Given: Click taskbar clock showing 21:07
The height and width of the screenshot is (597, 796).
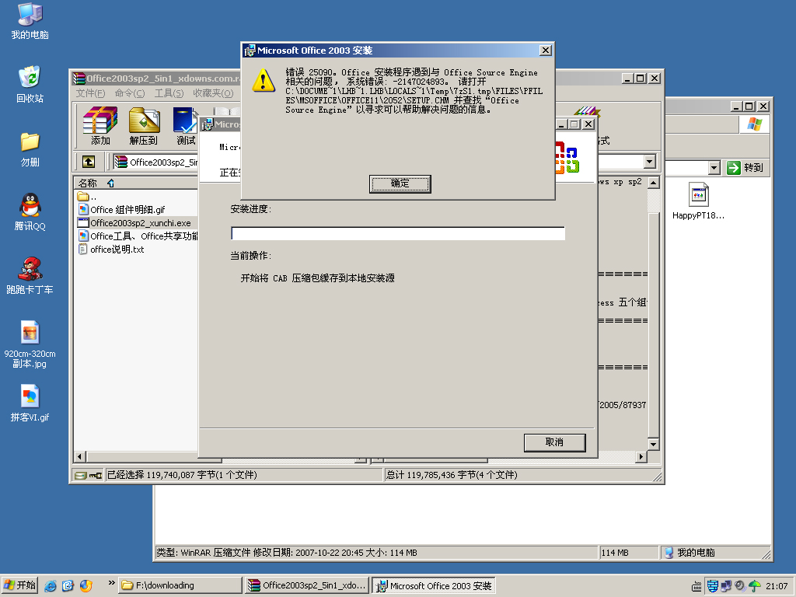Looking at the screenshot, I should tap(777, 586).
